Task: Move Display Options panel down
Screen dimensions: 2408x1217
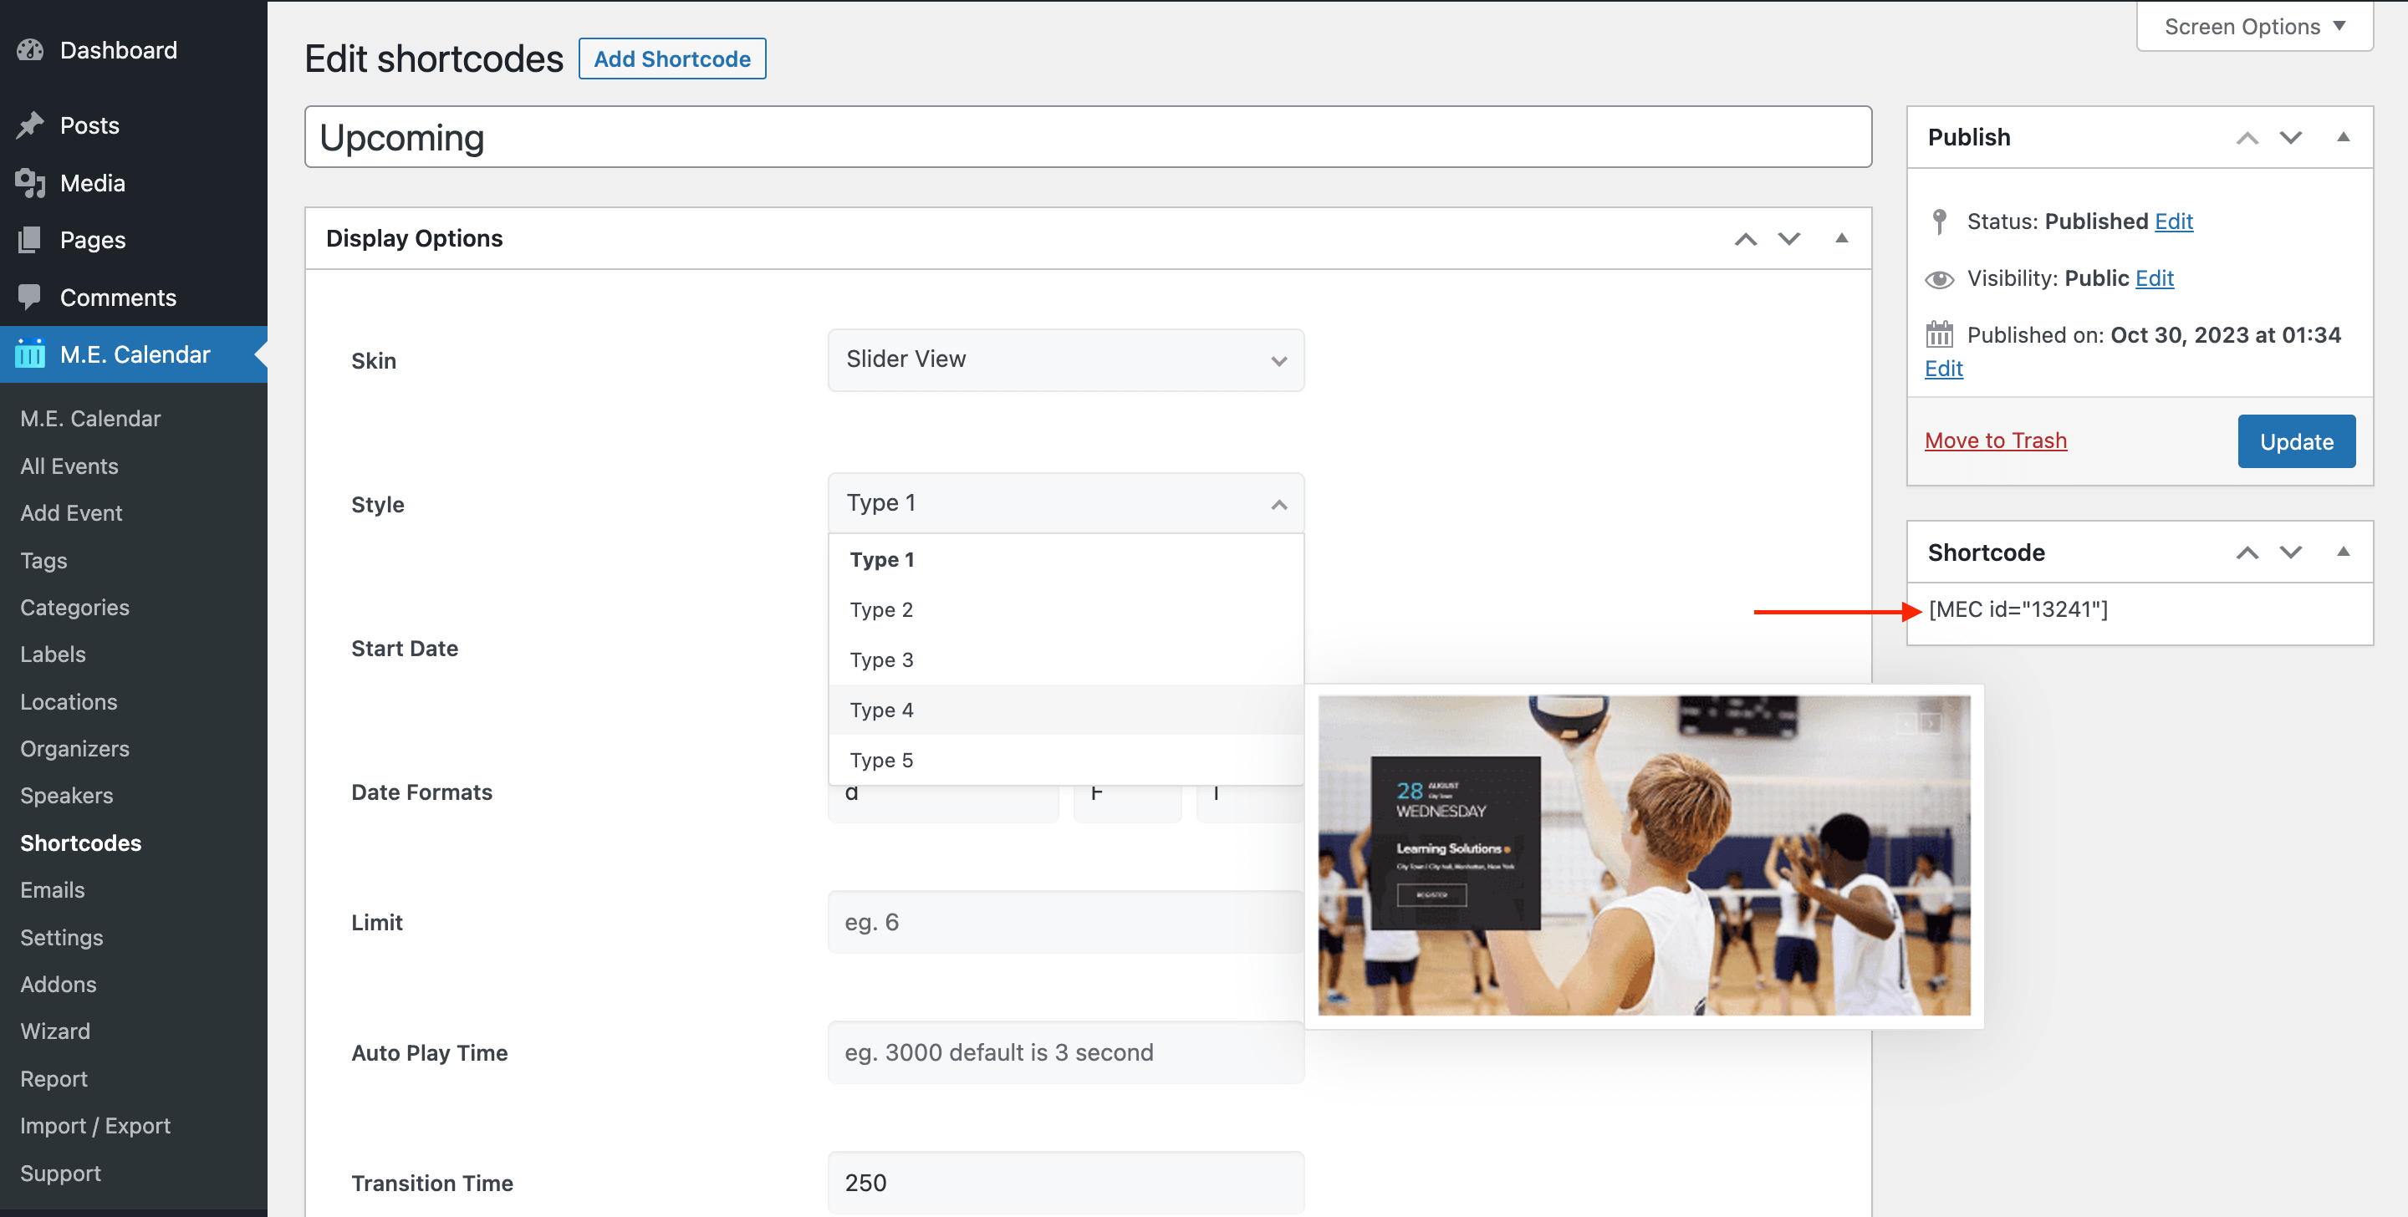Action: click(1788, 239)
